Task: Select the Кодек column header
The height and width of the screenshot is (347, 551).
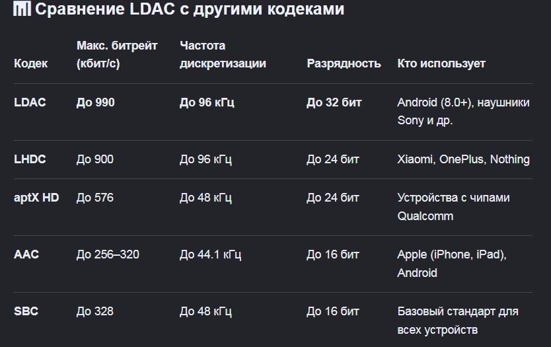Action: (x=31, y=63)
